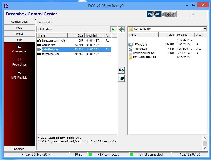
Task: Sort left pane by A... attribute column
Action: (x=108, y=35)
